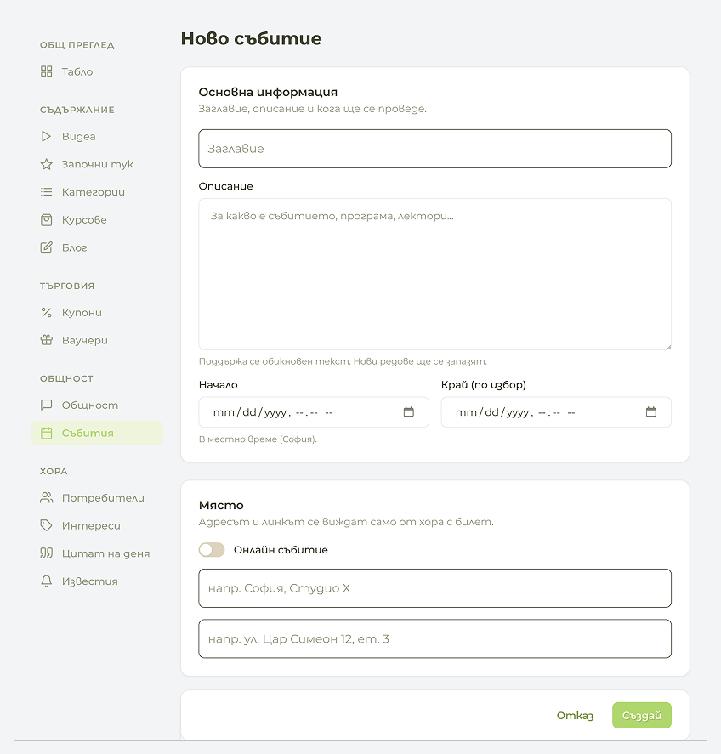This screenshot has width=721, height=754.
Task: Click the 'В местно време (София).' hint
Action: pyautogui.click(x=258, y=439)
